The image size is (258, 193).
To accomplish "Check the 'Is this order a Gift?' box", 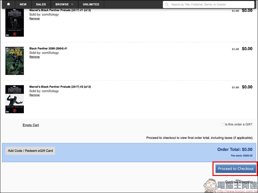I will coord(223,124).
